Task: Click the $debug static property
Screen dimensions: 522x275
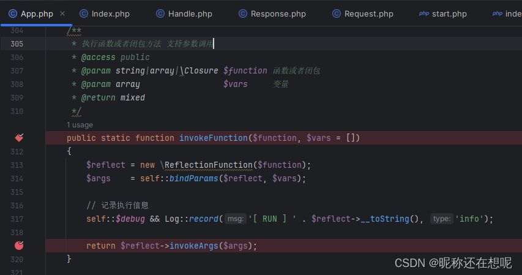Action: coord(130,219)
